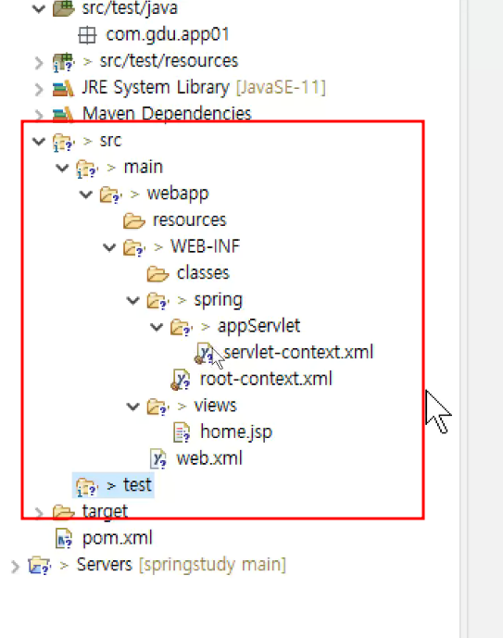Click the classes folder icon
503x638 pixels.
coord(157,273)
